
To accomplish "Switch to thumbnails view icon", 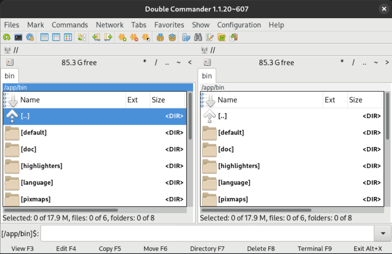I will [68, 38].
